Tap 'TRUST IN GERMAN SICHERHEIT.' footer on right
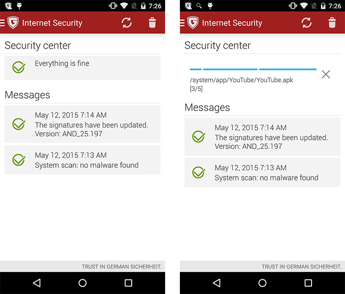The width and height of the screenshot is (345, 294). click(x=301, y=267)
